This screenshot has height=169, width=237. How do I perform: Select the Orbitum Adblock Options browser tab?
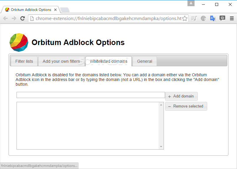31,10
